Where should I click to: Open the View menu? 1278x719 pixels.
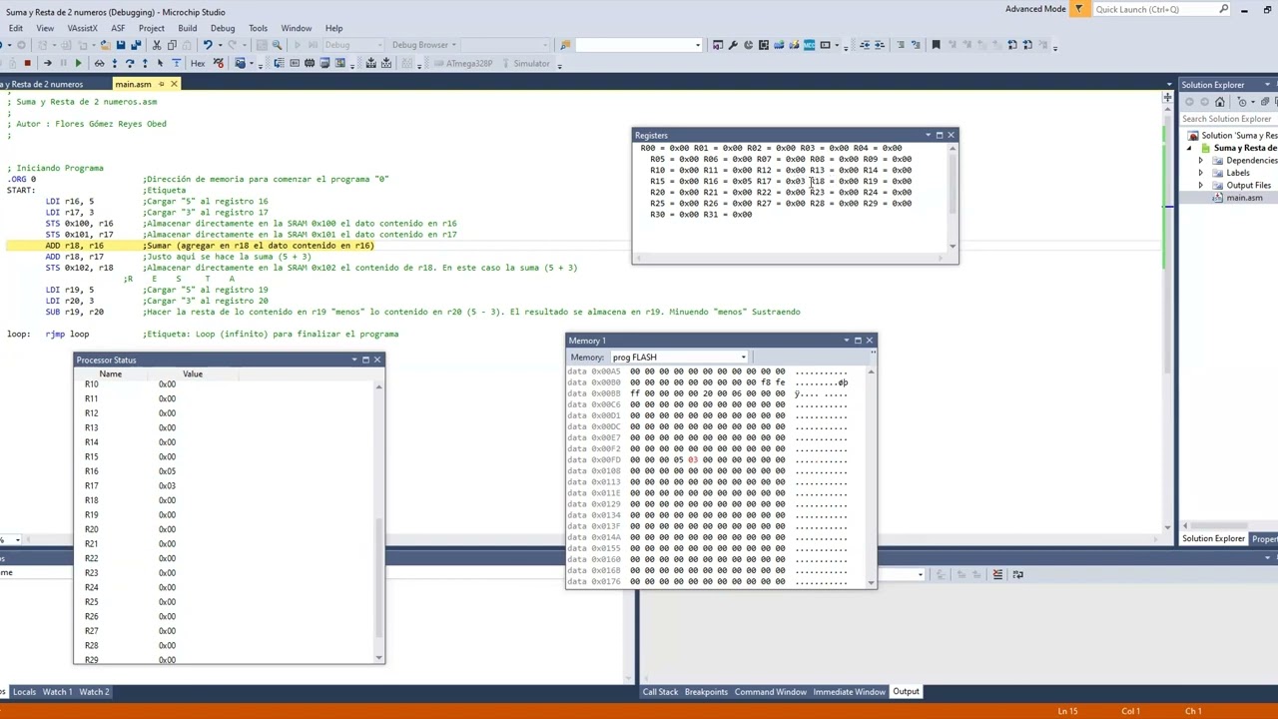(45, 28)
